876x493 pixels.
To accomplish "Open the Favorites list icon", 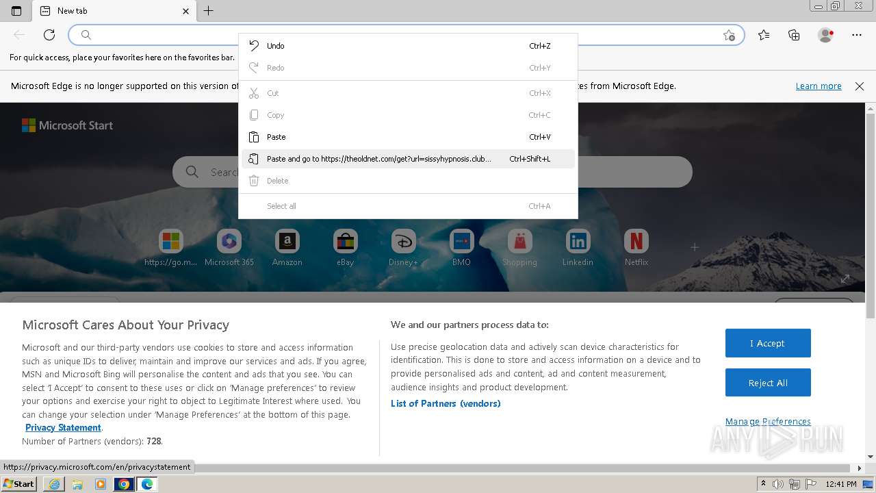I will click(x=764, y=35).
